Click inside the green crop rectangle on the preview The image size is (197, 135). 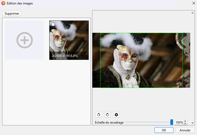[x=141, y=60]
